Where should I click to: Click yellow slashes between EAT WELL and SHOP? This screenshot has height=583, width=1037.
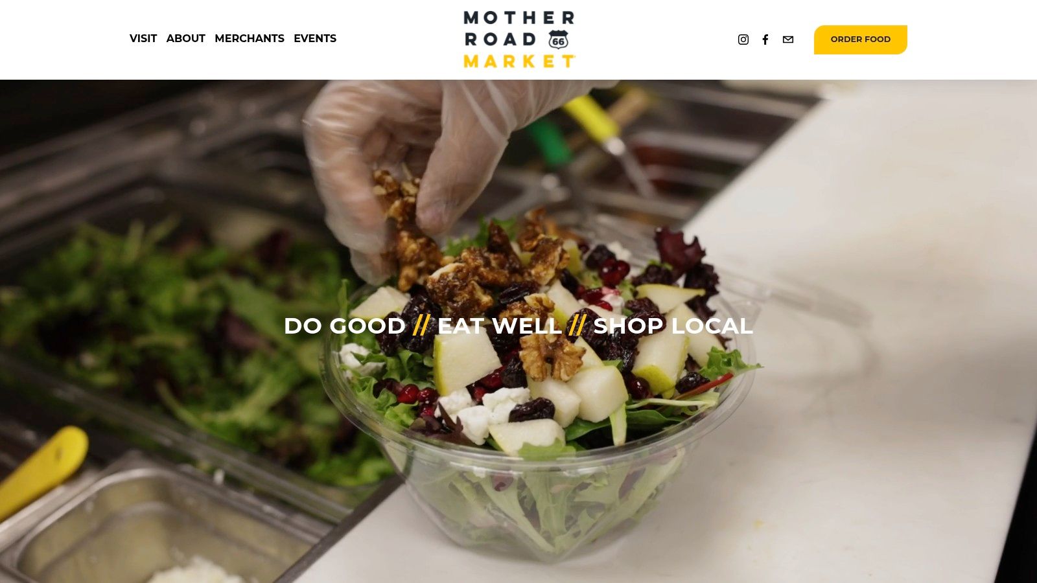click(577, 325)
